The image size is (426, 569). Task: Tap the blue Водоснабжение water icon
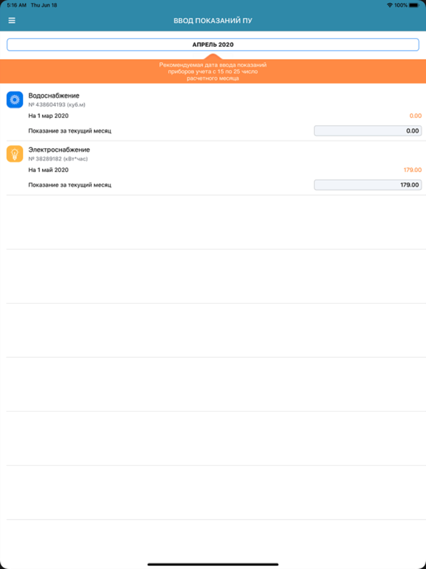pos(15,99)
